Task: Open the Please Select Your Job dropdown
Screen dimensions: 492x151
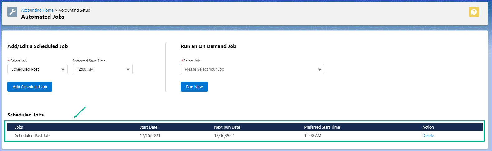Action: (x=252, y=69)
